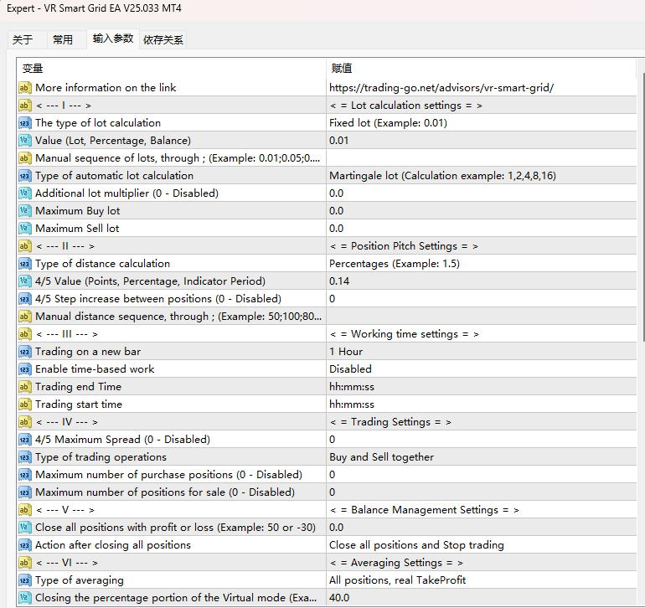Click the icon beside Manual distance sequence
Screen dimensions: 645x608
(24, 317)
